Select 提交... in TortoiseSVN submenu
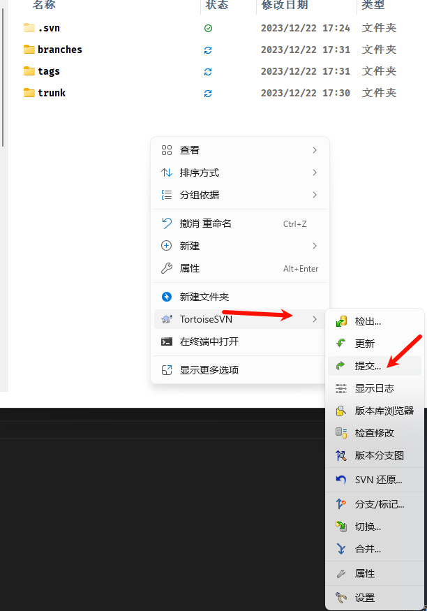 (x=375, y=365)
